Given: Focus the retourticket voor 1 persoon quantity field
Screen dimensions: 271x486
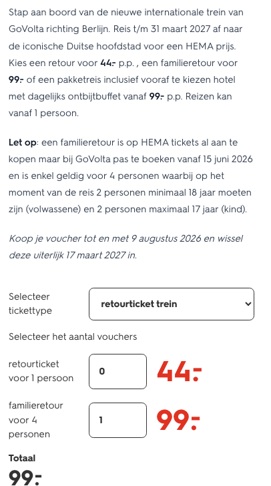Looking at the screenshot, I should 117,371.
